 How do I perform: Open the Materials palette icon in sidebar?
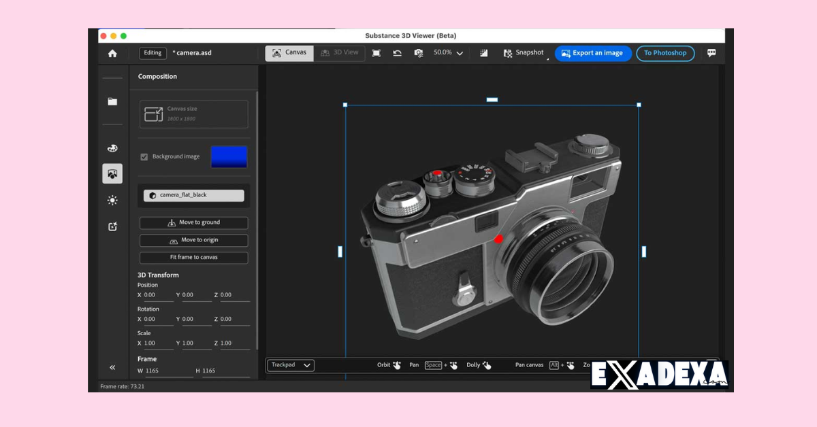(112, 148)
